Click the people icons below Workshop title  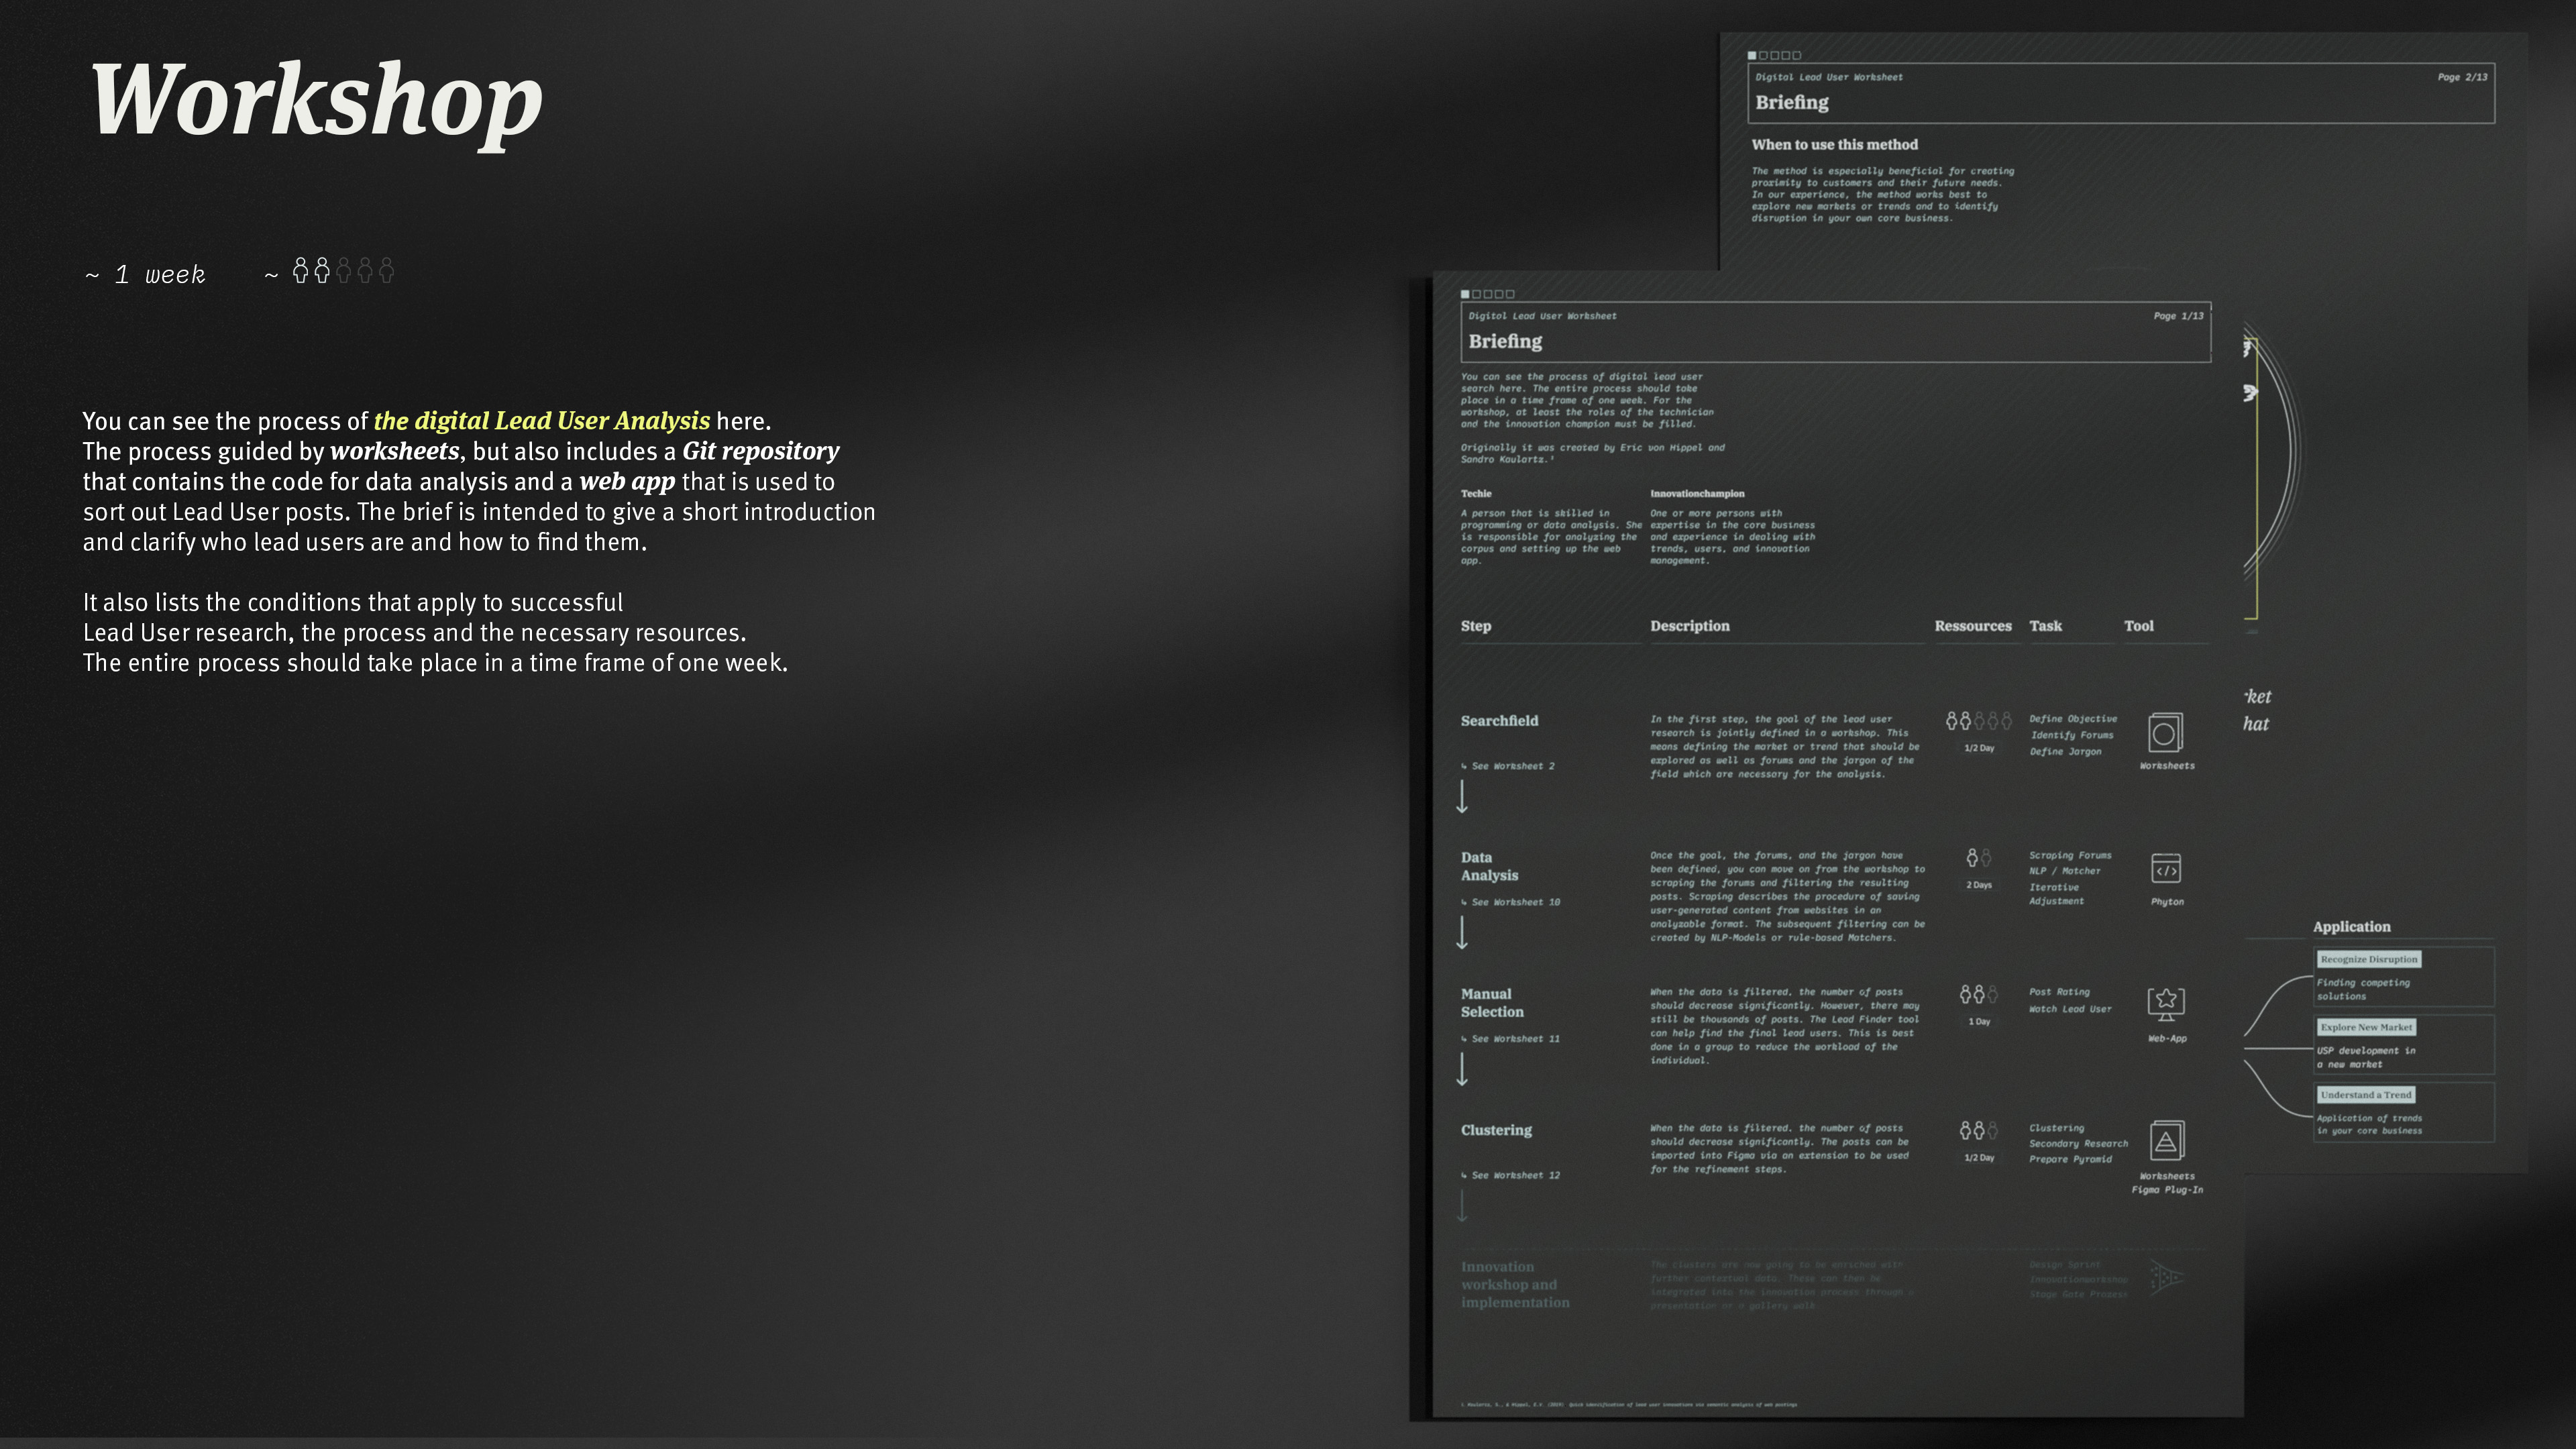pos(343,271)
